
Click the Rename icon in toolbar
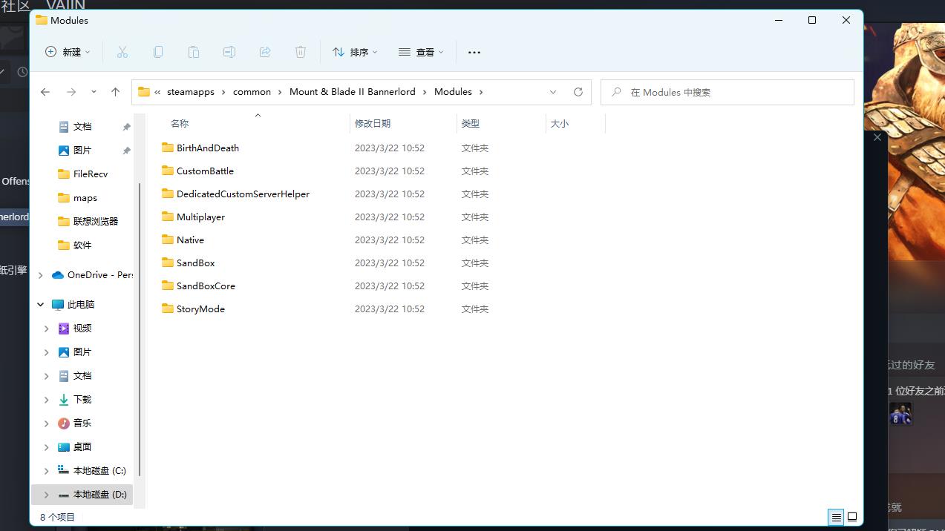click(229, 52)
